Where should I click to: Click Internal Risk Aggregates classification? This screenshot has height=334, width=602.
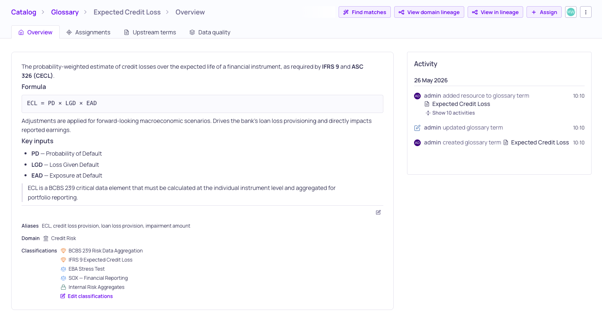point(96,287)
